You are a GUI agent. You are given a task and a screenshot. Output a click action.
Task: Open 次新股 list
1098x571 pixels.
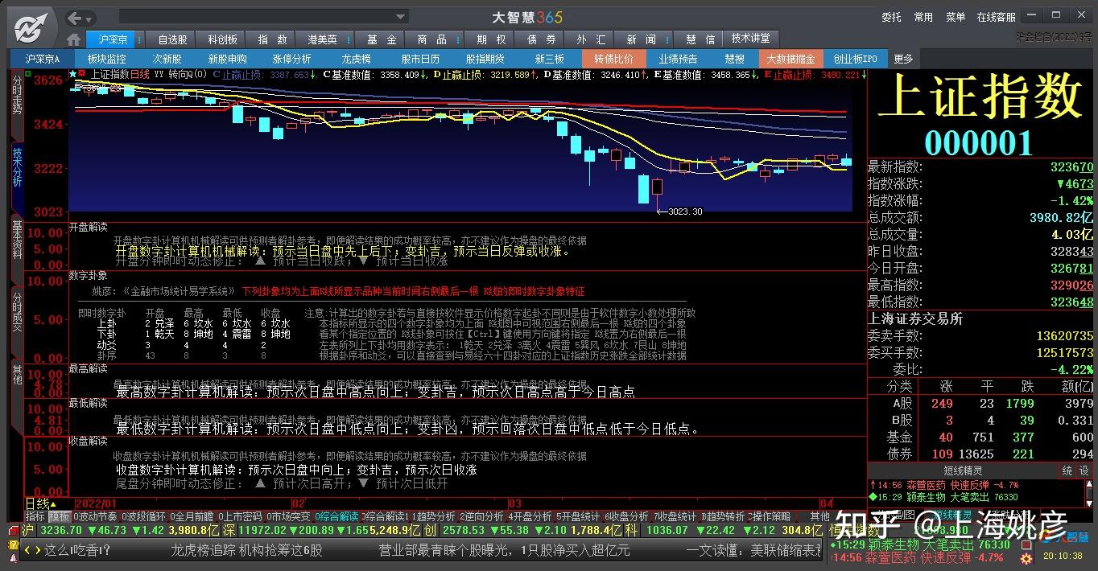coord(167,59)
